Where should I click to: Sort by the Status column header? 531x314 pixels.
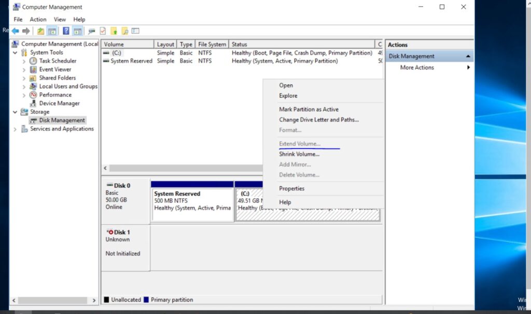point(302,44)
